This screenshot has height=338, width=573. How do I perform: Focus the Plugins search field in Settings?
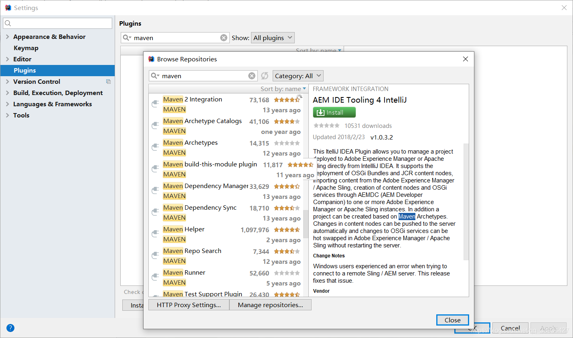click(175, 38)
